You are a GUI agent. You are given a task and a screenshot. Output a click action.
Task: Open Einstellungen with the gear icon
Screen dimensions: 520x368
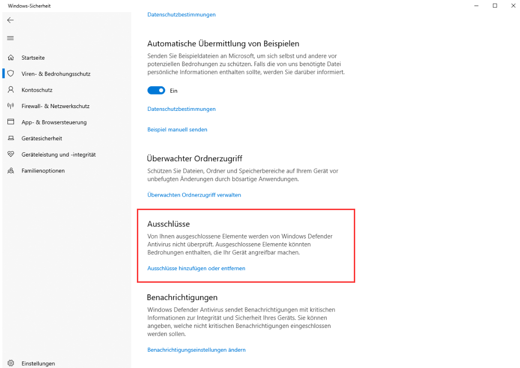(x=10, y=363)
